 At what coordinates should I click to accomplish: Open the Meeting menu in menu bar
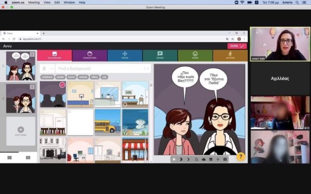(x=34, y=3)
